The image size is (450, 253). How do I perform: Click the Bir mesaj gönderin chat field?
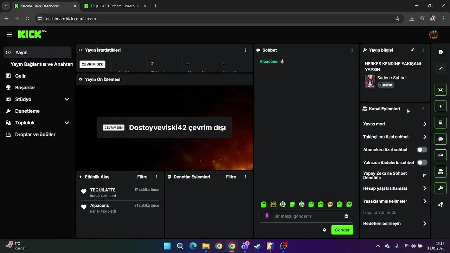[307, 216]
